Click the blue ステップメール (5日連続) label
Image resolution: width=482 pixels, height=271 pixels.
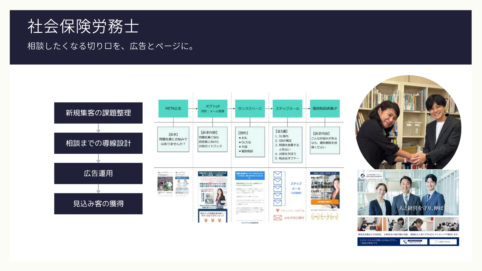(296, 188)
